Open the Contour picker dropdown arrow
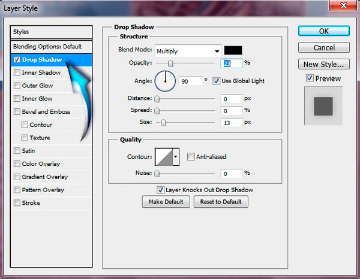Screen dimensions: 360x279 coord(176,157)
